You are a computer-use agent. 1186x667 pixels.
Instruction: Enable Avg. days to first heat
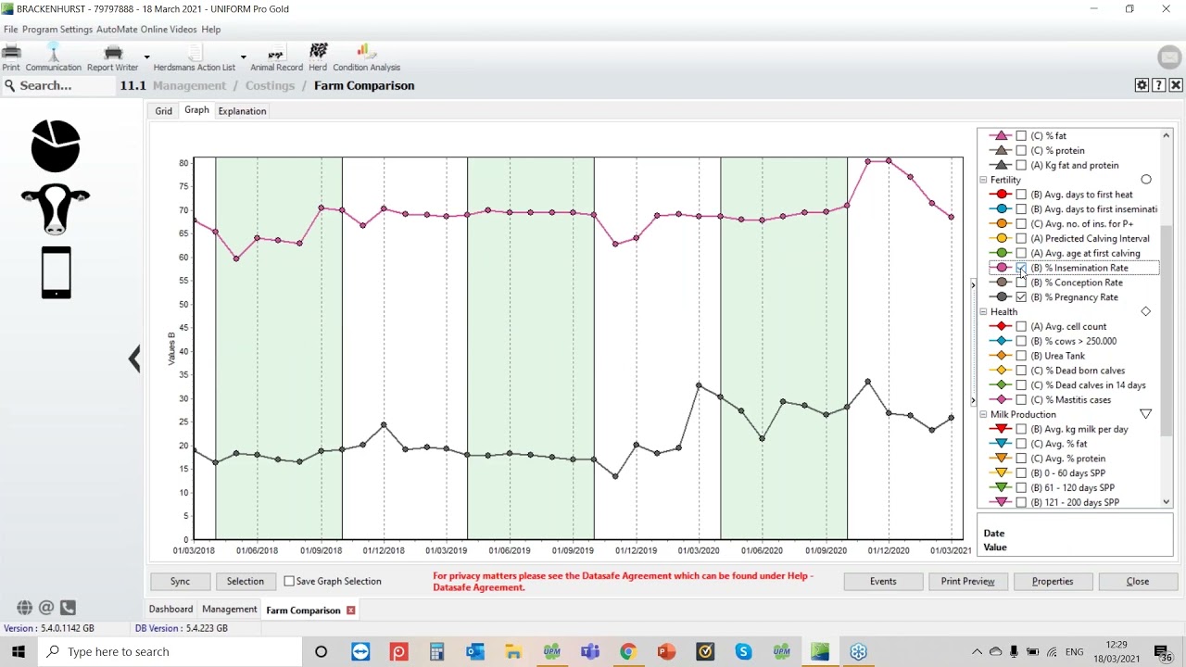pos(1021,195)
